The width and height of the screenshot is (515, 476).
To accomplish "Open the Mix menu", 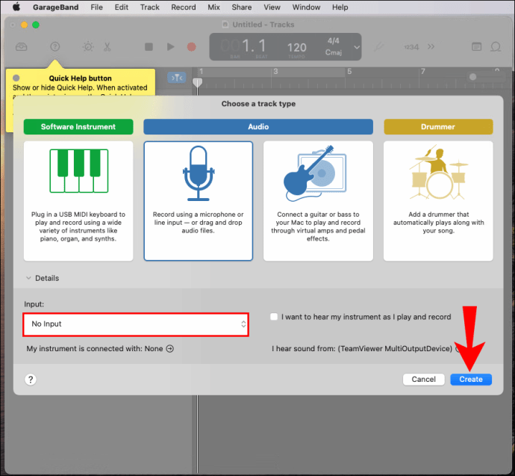I will [213, 7].
